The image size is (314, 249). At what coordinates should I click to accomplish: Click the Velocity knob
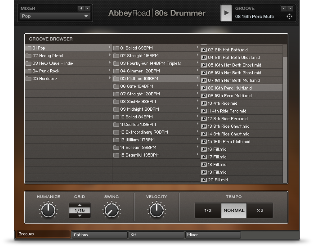coord(157,210)
